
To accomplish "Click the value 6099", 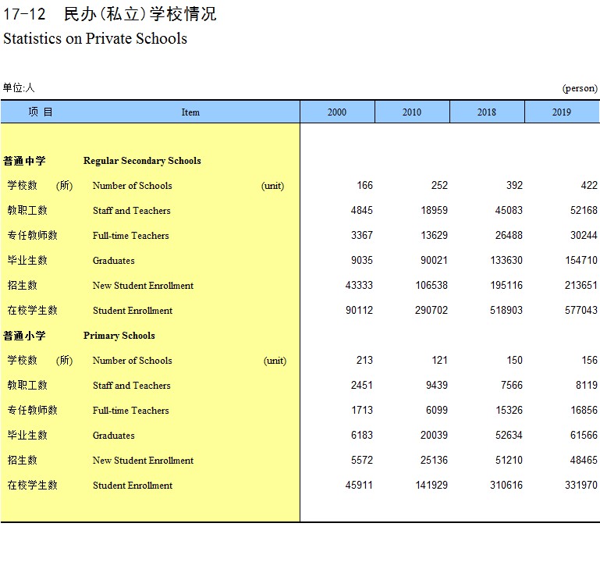I will click(437, 411).
